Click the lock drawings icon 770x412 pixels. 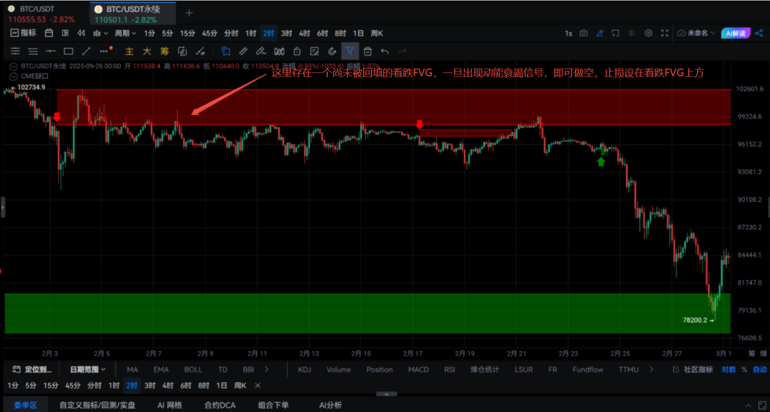click(x=297, y=51)
